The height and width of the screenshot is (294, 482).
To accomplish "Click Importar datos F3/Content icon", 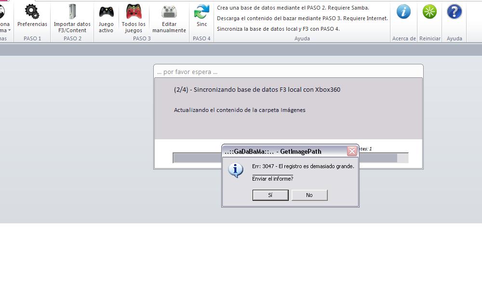I will [x=72, y=12].
